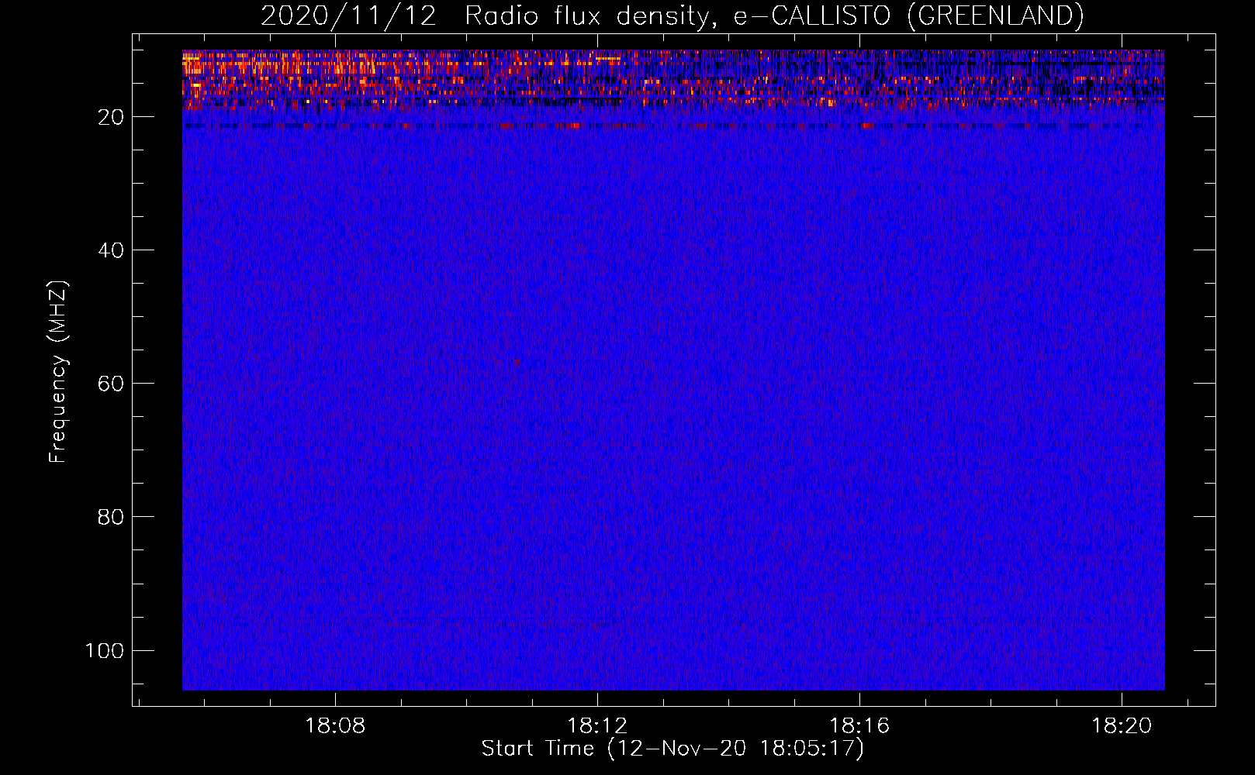Click the 100 MHz frequency tick label

pyautogui.click(x=105, y=650)
